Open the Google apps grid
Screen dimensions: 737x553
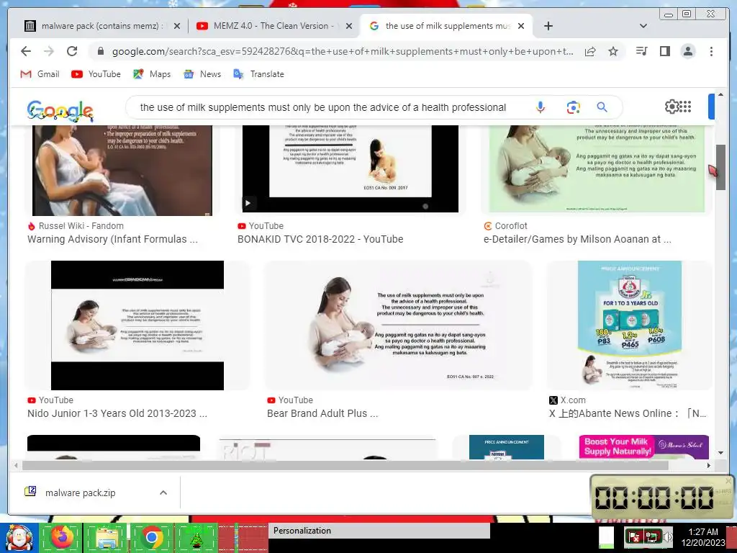coord(686,107)
